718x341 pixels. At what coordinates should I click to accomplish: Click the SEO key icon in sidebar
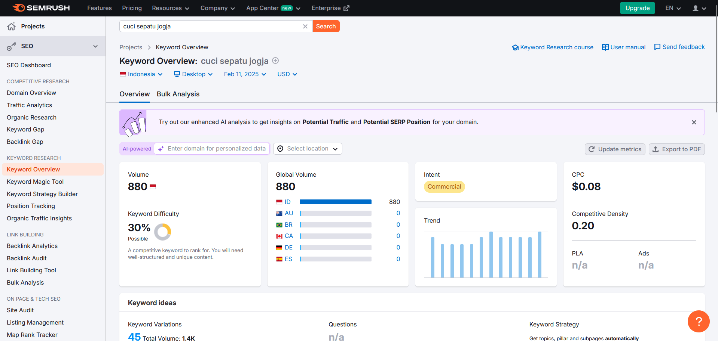point(11,46)
